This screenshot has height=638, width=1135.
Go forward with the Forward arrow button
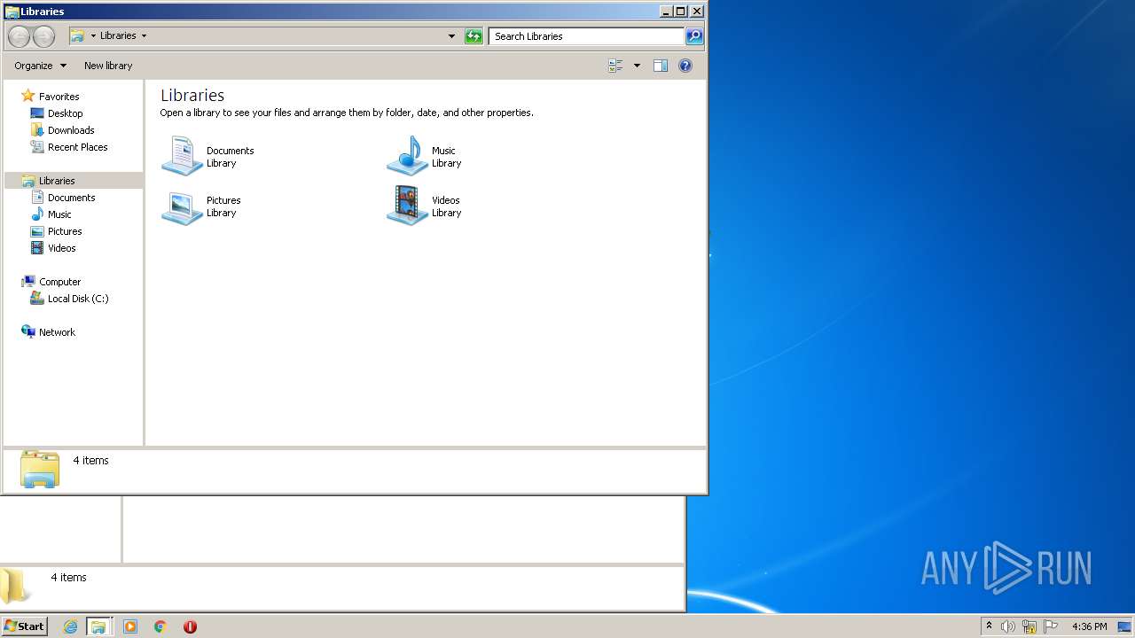[x=43, y=36]
